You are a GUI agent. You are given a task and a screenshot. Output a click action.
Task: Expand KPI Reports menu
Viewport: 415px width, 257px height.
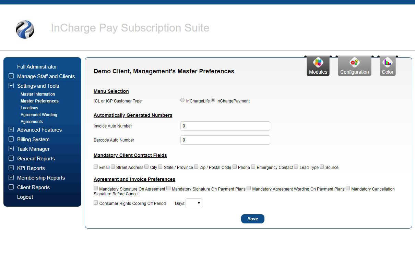[x=11, y=168]
